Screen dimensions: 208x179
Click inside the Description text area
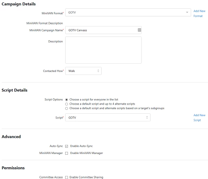coord(103,50)
